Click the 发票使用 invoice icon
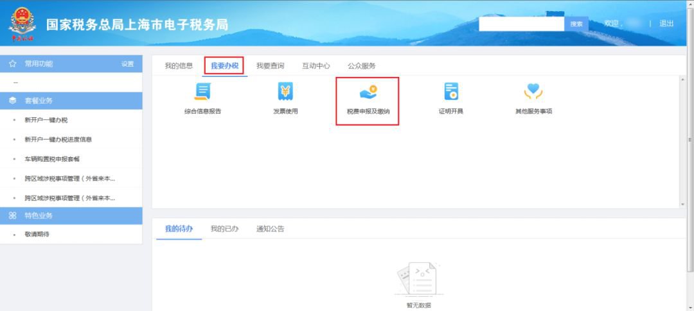The width and height of the screenshot is (694, 311). (285, 93)
